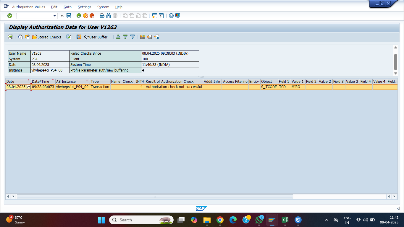Click the Print icon in toolbar
This screenshot has width=404, height=227.
point(102,16)
